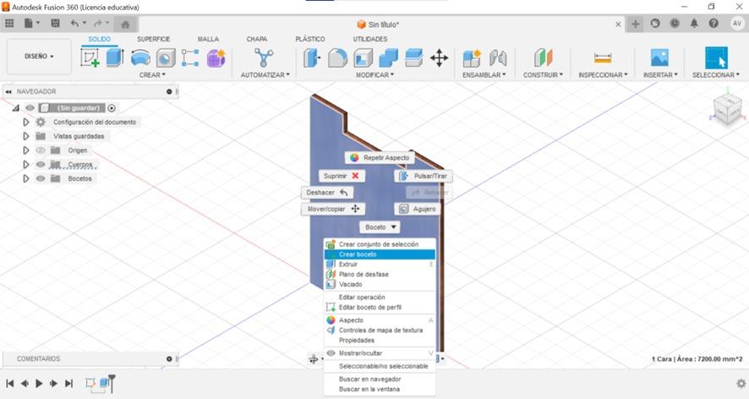The width and height of the screenshot is (749, 399).
Task: Expand Configuración del documento node
Action: coord(26,122)
